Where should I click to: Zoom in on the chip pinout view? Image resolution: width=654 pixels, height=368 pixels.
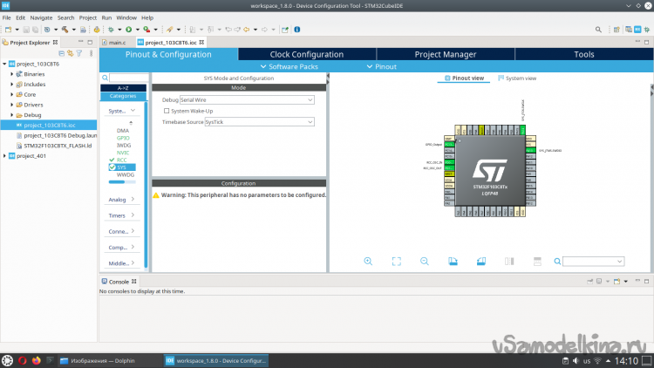(368, 261)
